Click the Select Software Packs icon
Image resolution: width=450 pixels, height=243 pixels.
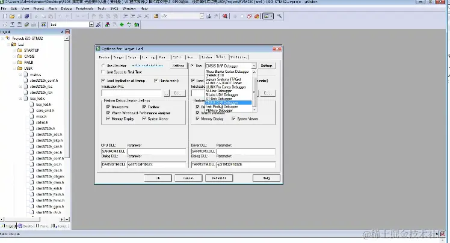click(x=129, y=25)
